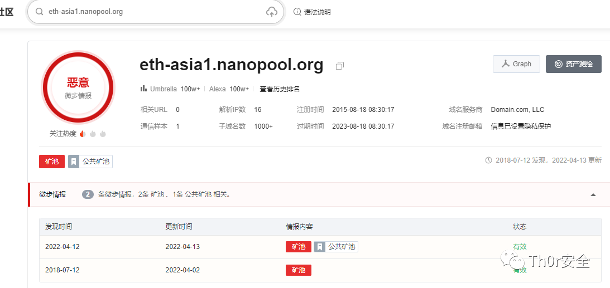Click the 通信样本 value 1

178,126
